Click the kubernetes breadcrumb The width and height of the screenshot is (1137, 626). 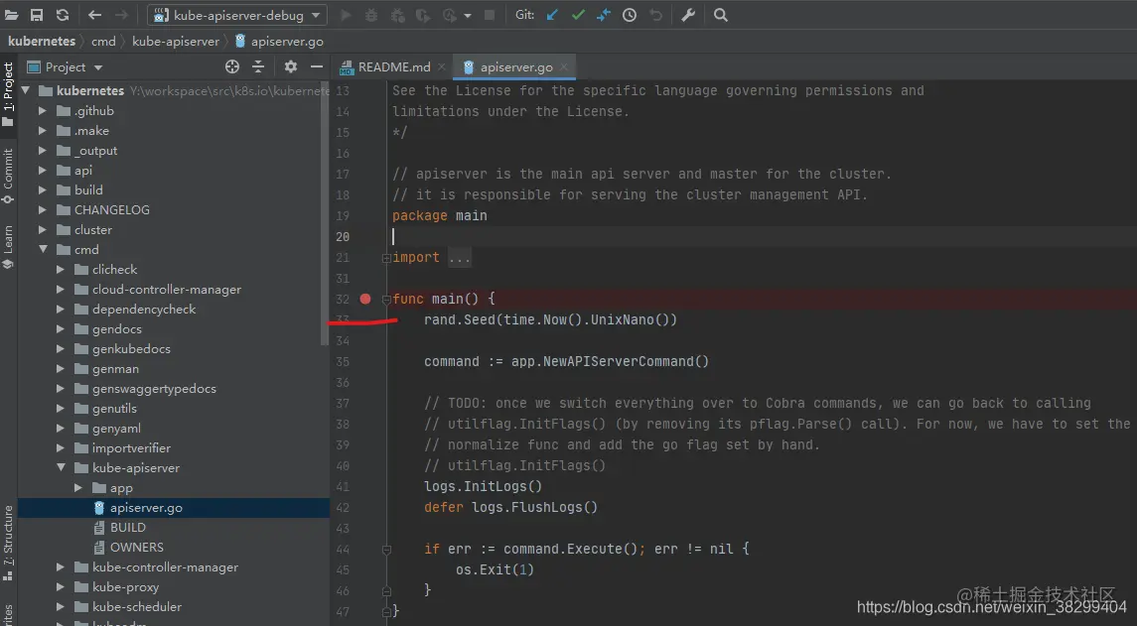[x=42, y=42]
